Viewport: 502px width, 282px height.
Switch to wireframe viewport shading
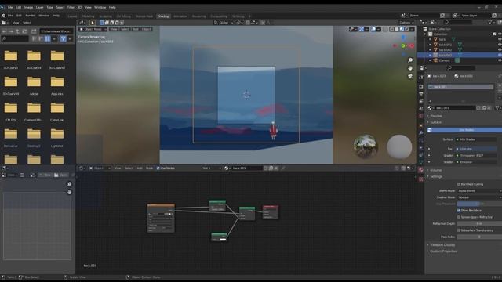pyautogui.click(x=391, y=29)
